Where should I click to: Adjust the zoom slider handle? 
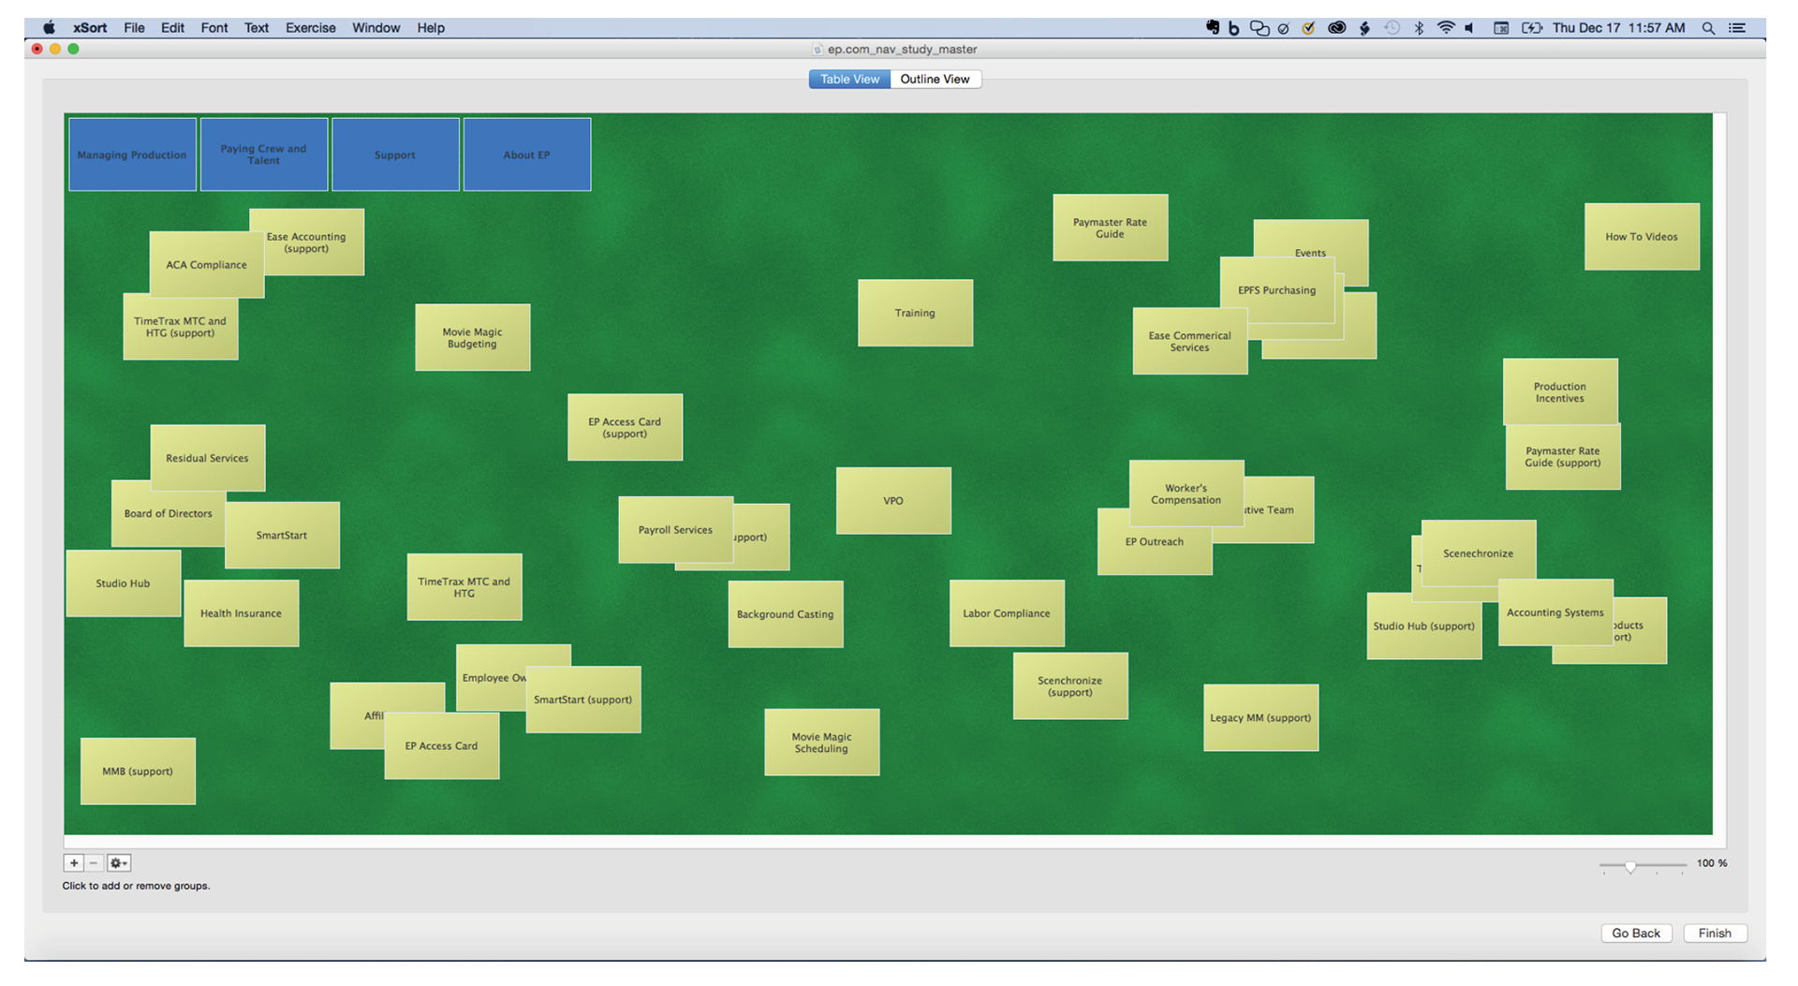point(1630,867)
